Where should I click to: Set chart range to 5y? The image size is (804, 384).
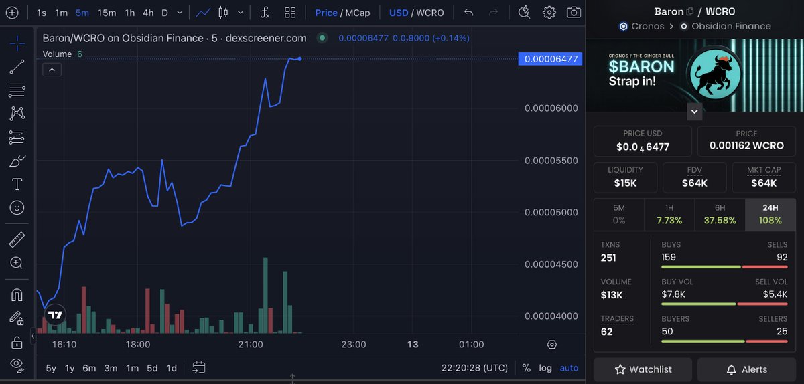pos(51,368)
